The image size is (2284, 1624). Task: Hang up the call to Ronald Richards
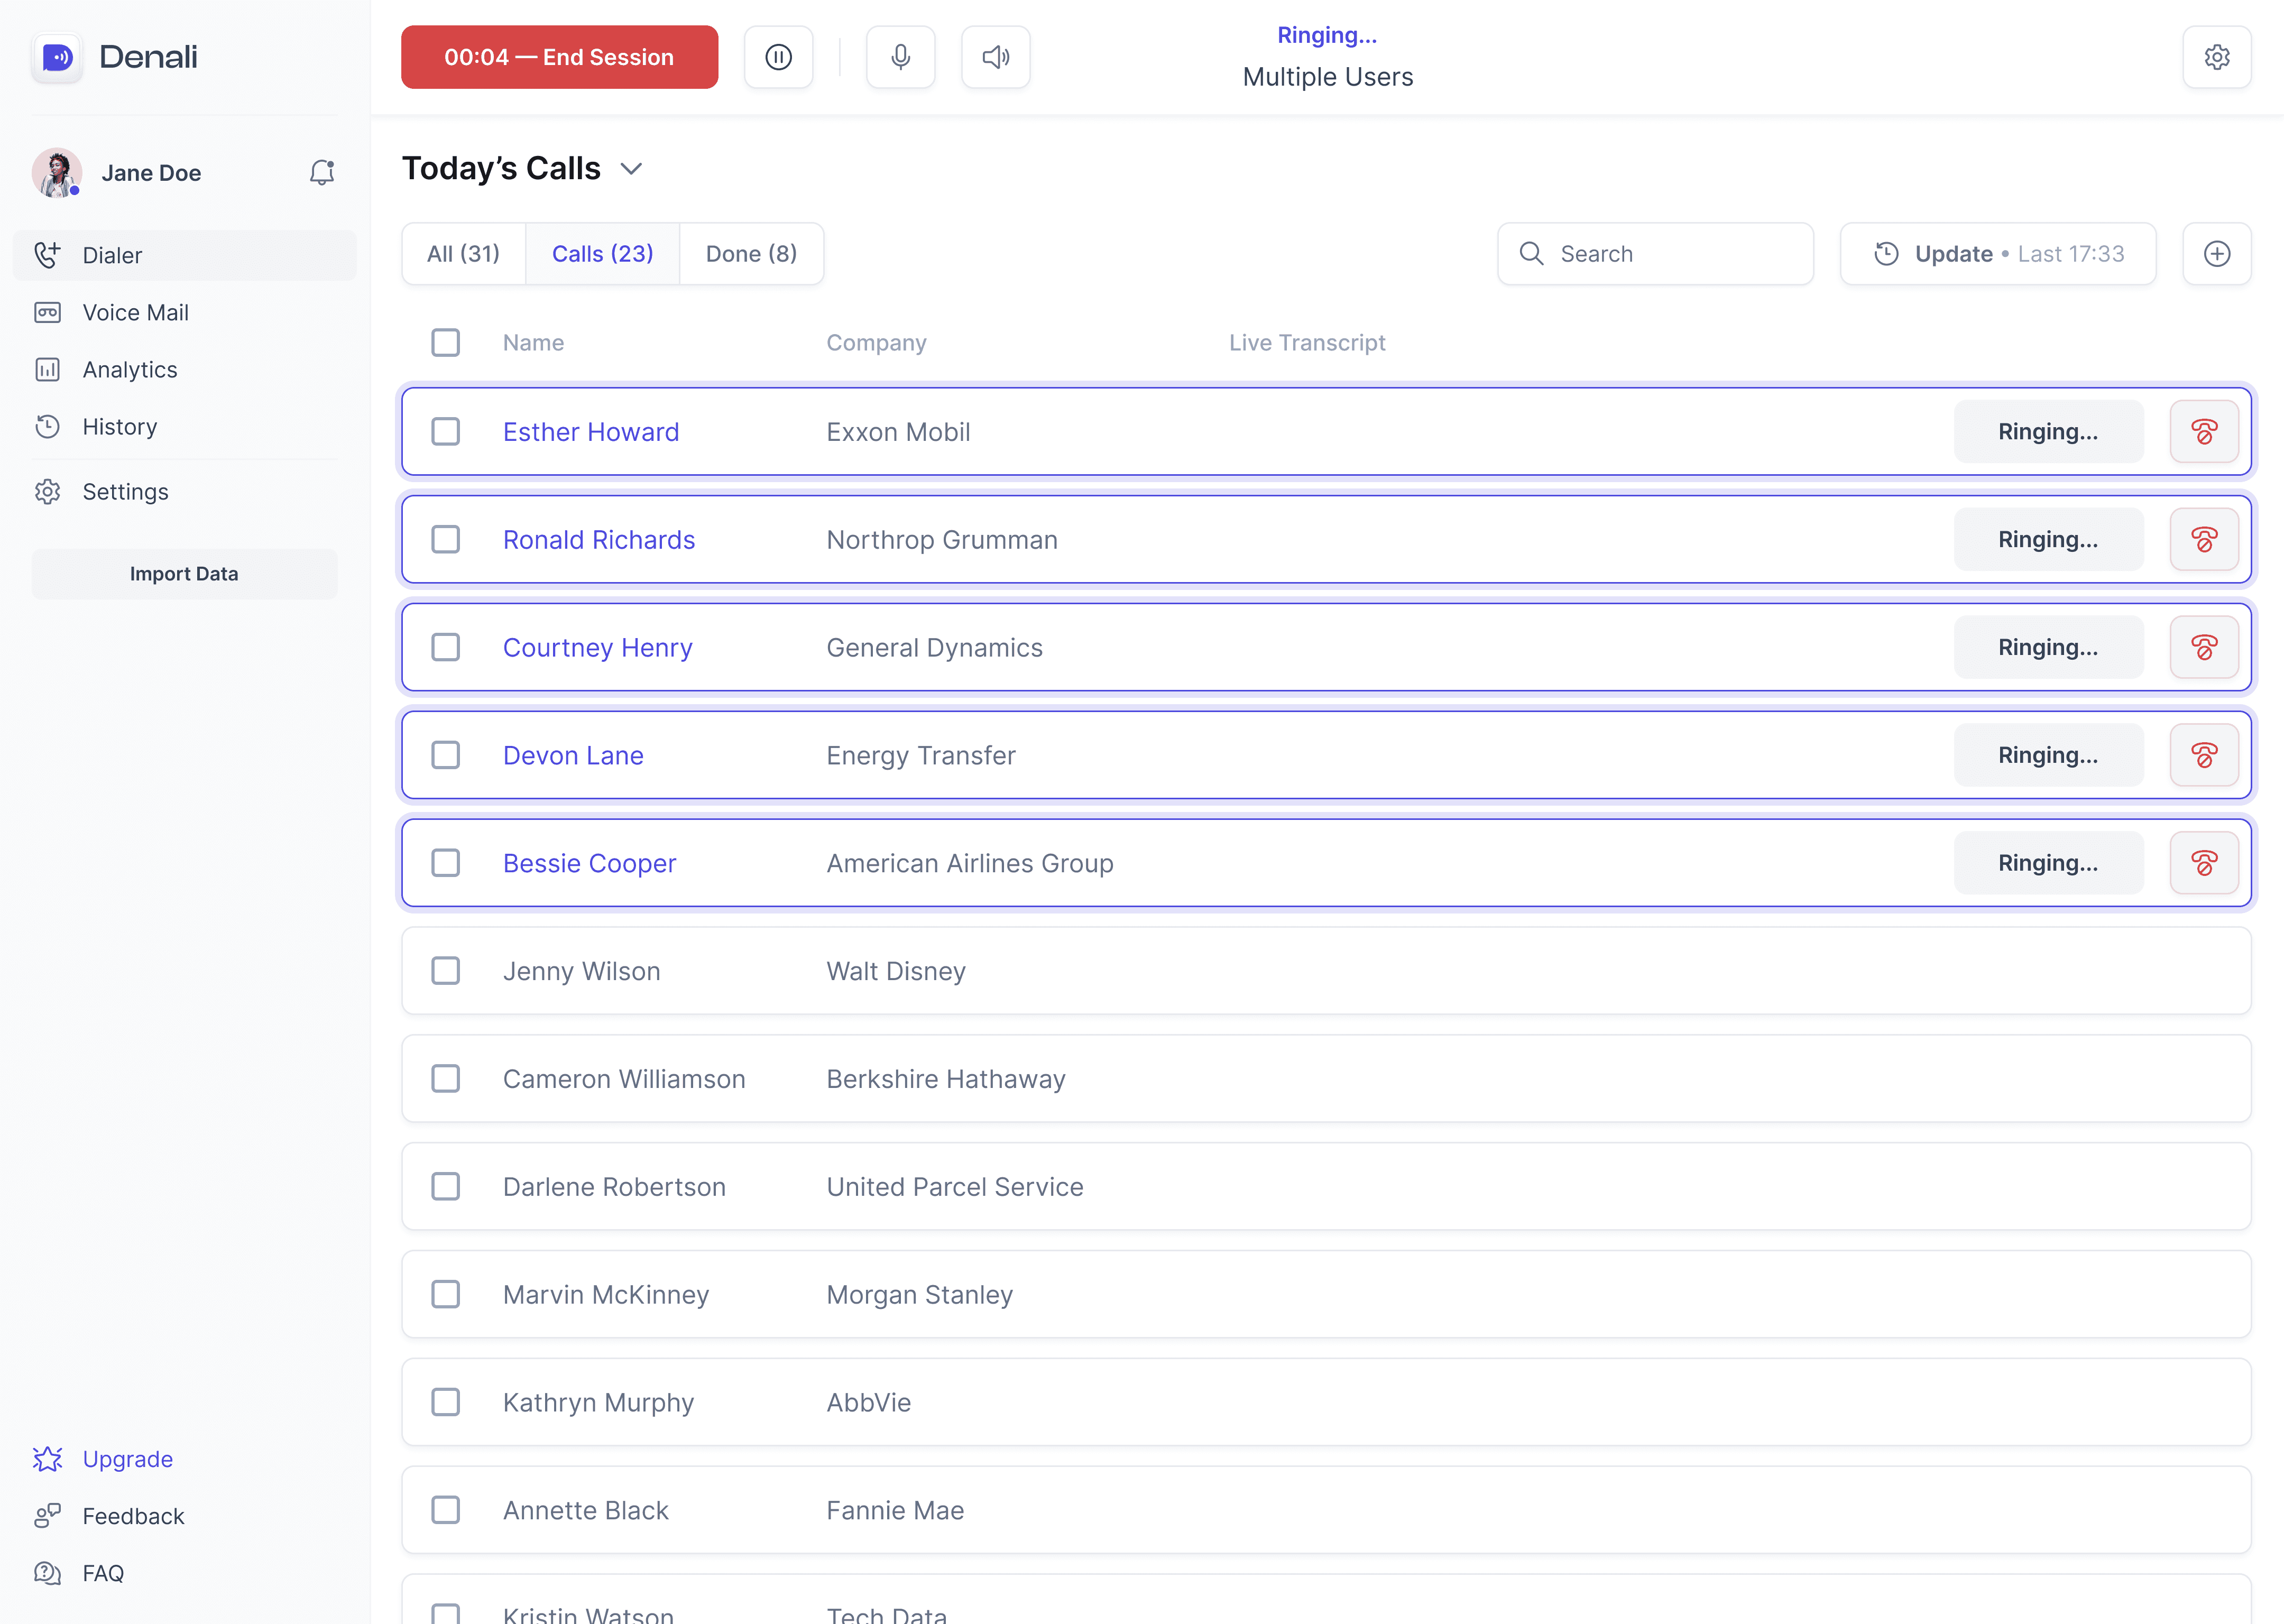(2203, 540)
